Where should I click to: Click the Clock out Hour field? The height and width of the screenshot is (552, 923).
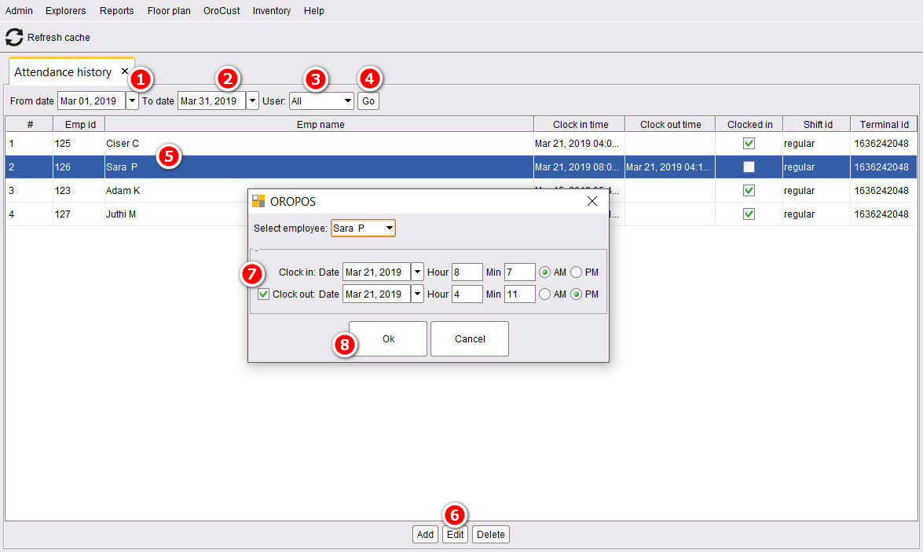(x=467, y=294)
